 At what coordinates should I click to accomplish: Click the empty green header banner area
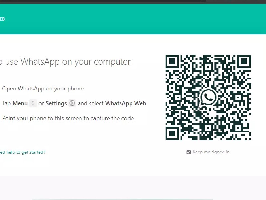(x=133, y=19)
